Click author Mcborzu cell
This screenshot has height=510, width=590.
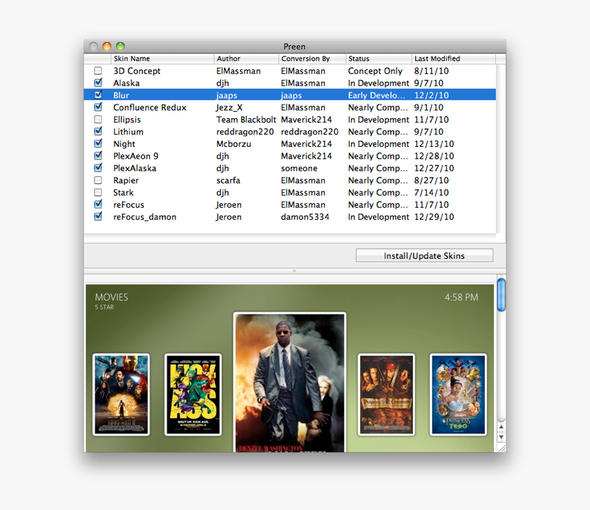[x=234, y=143]
